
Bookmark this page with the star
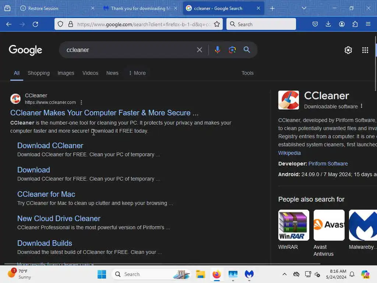click(x=216, y=24)
